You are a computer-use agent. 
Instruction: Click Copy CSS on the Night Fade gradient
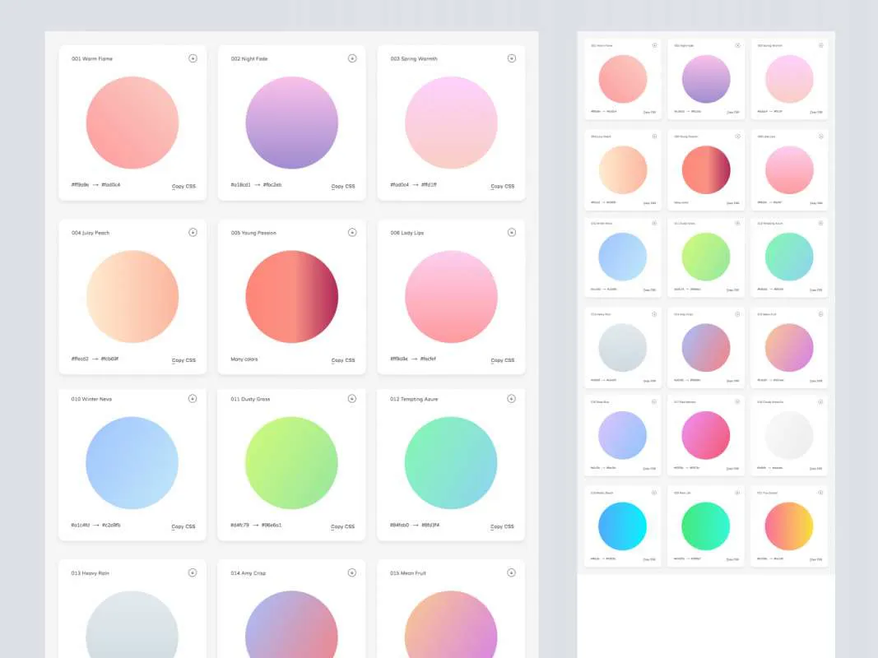click(x=343, y=186)
